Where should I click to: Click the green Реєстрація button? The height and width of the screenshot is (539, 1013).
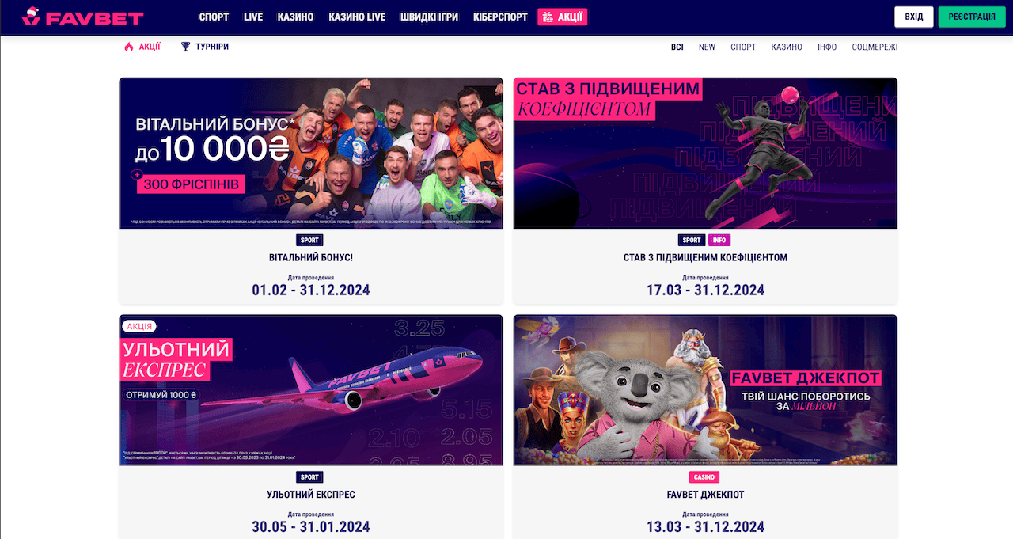(972, 17)
